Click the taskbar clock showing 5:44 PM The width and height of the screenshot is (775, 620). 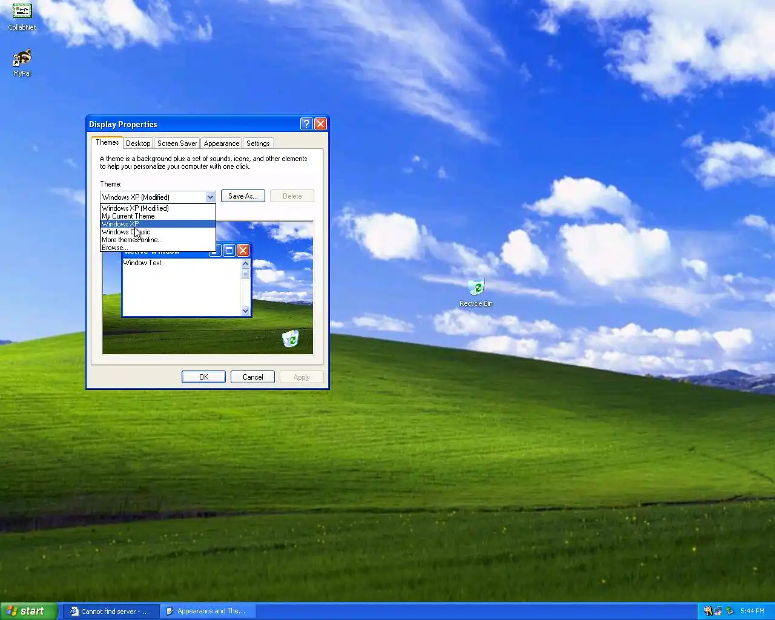(753, 611)
